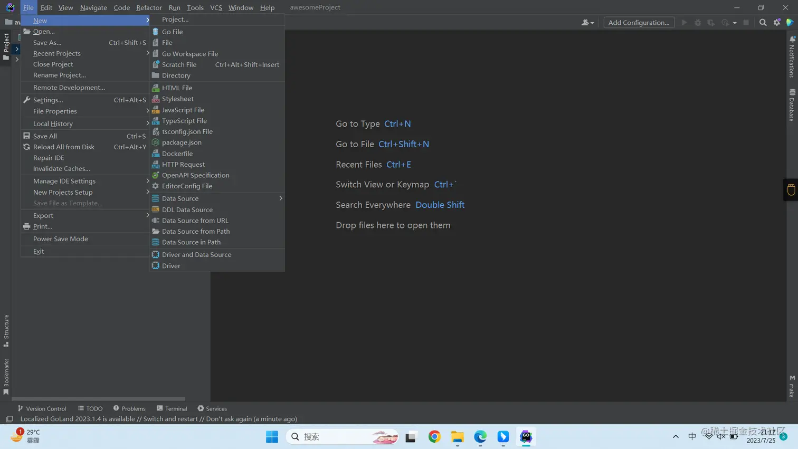Click the Scratch File icon
798x449 pixels.
tap(155, 64)
